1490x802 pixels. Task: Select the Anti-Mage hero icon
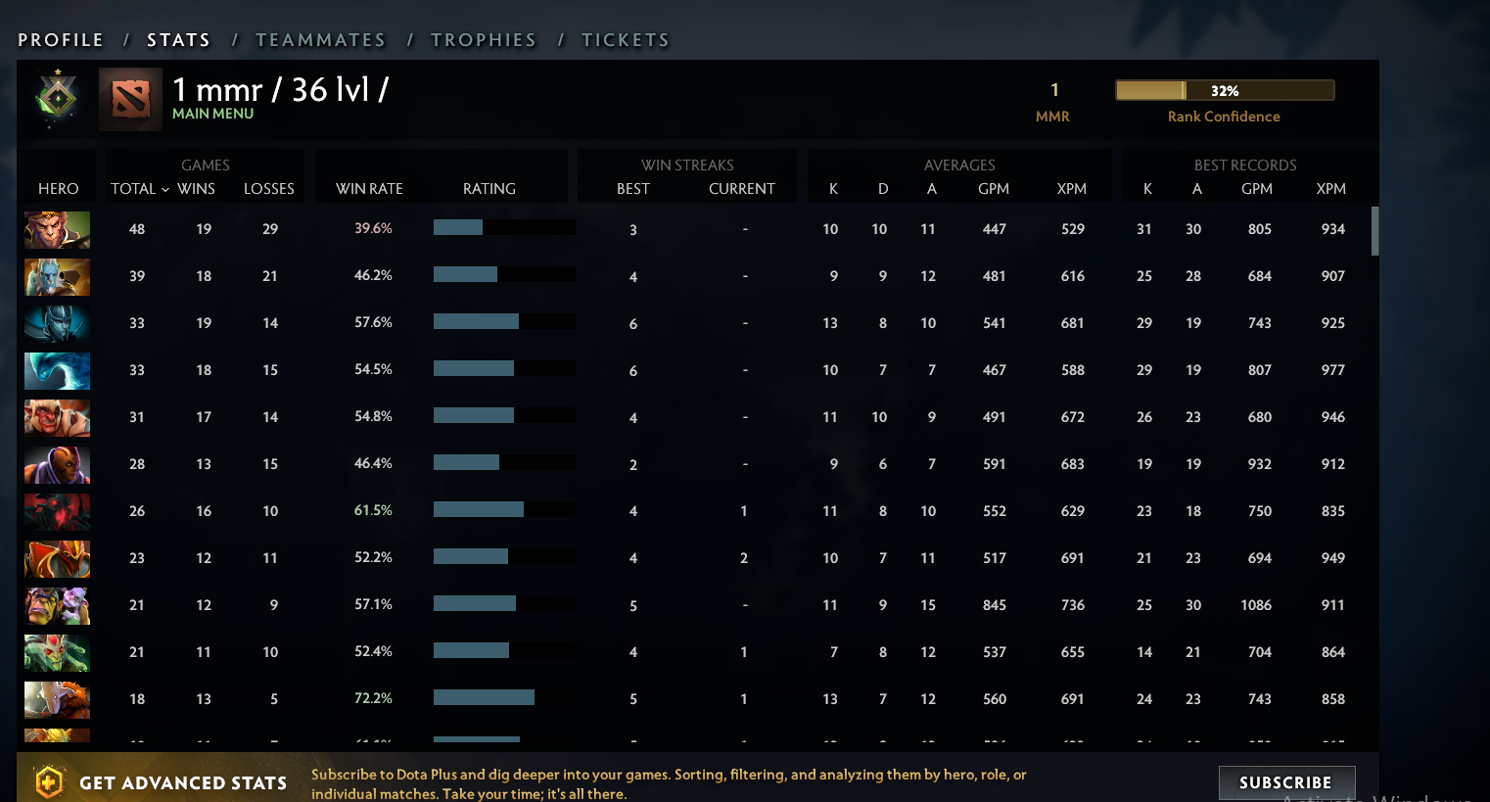click(x=57, y=464)
